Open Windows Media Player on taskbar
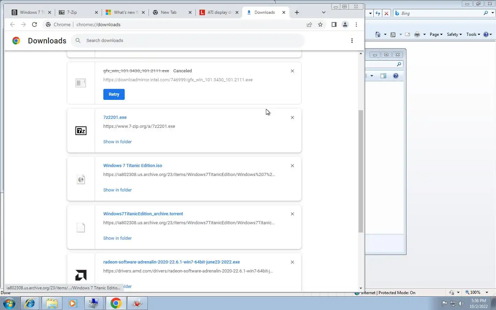The height and width of the screenshot is (310, 496). click(73, 303)
